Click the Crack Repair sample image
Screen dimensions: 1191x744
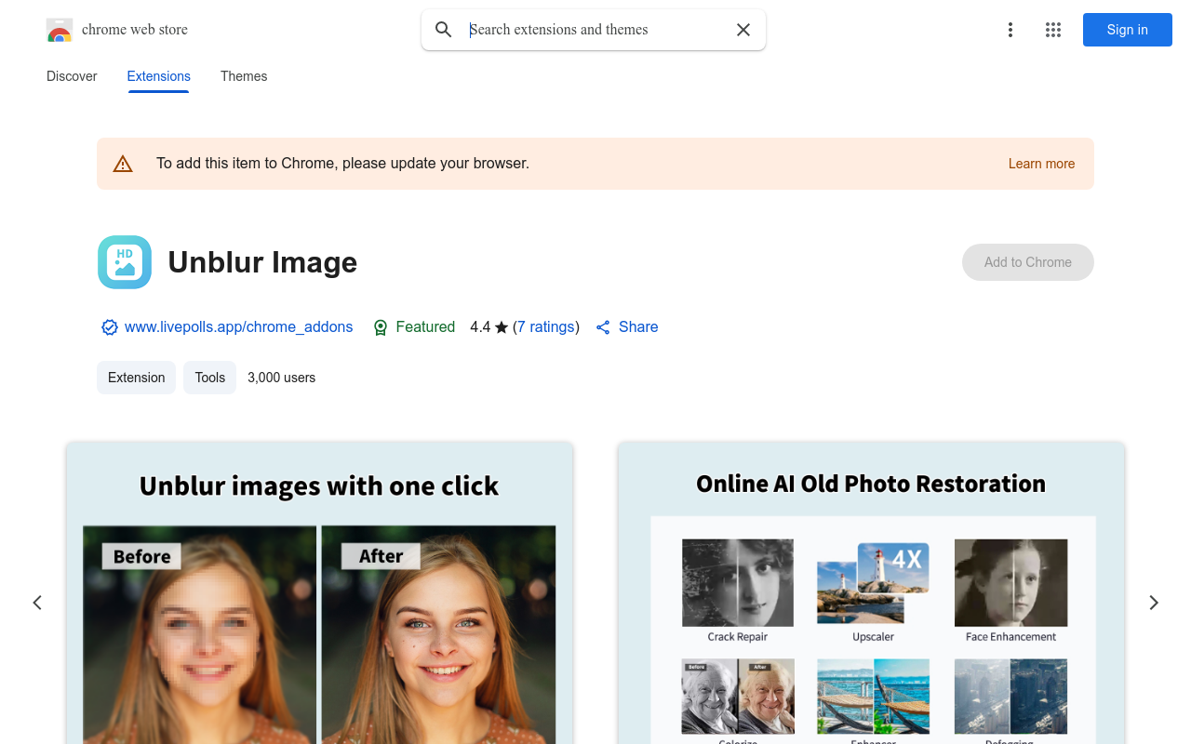pyautogui.click(x=738, y=582)
